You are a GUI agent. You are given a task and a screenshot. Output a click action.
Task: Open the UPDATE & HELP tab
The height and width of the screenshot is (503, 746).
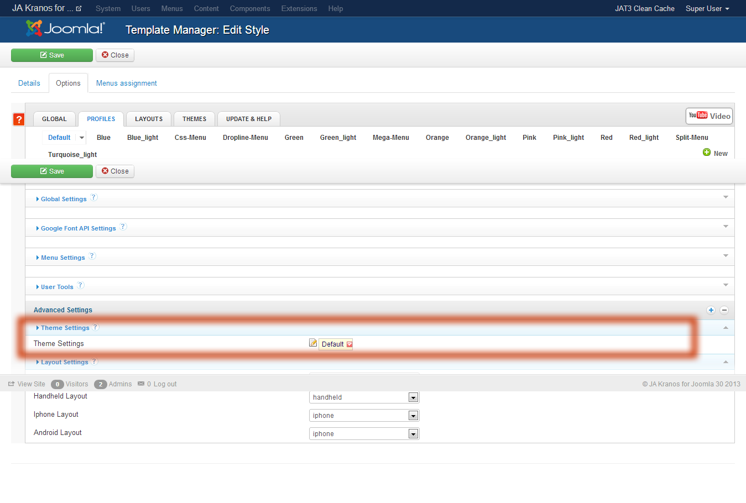point(249,119)
